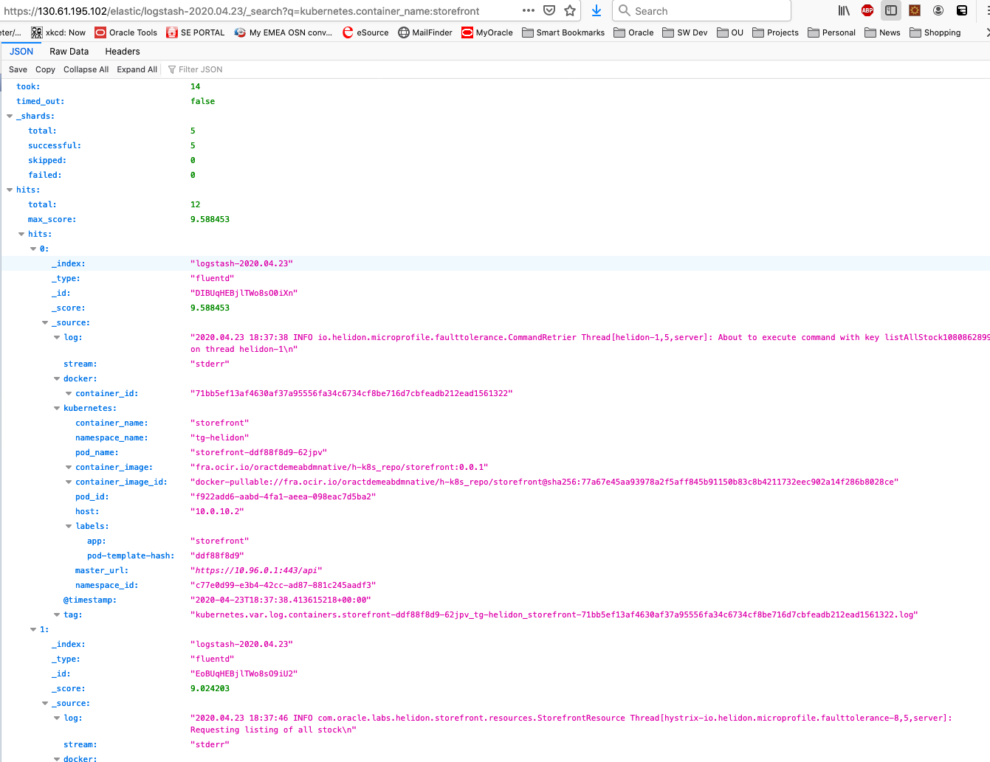Viewport: 990px width, 762px height.
Task: Switch to the Raw Data tab
Action: point(69,52)
